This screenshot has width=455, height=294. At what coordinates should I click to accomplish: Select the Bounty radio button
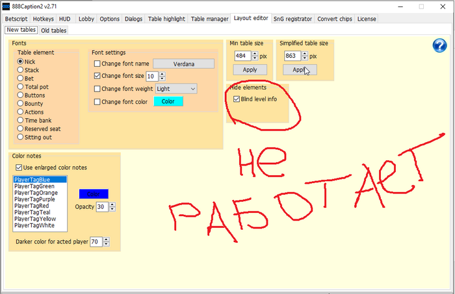pyautogui.click(x=20, y=103)
